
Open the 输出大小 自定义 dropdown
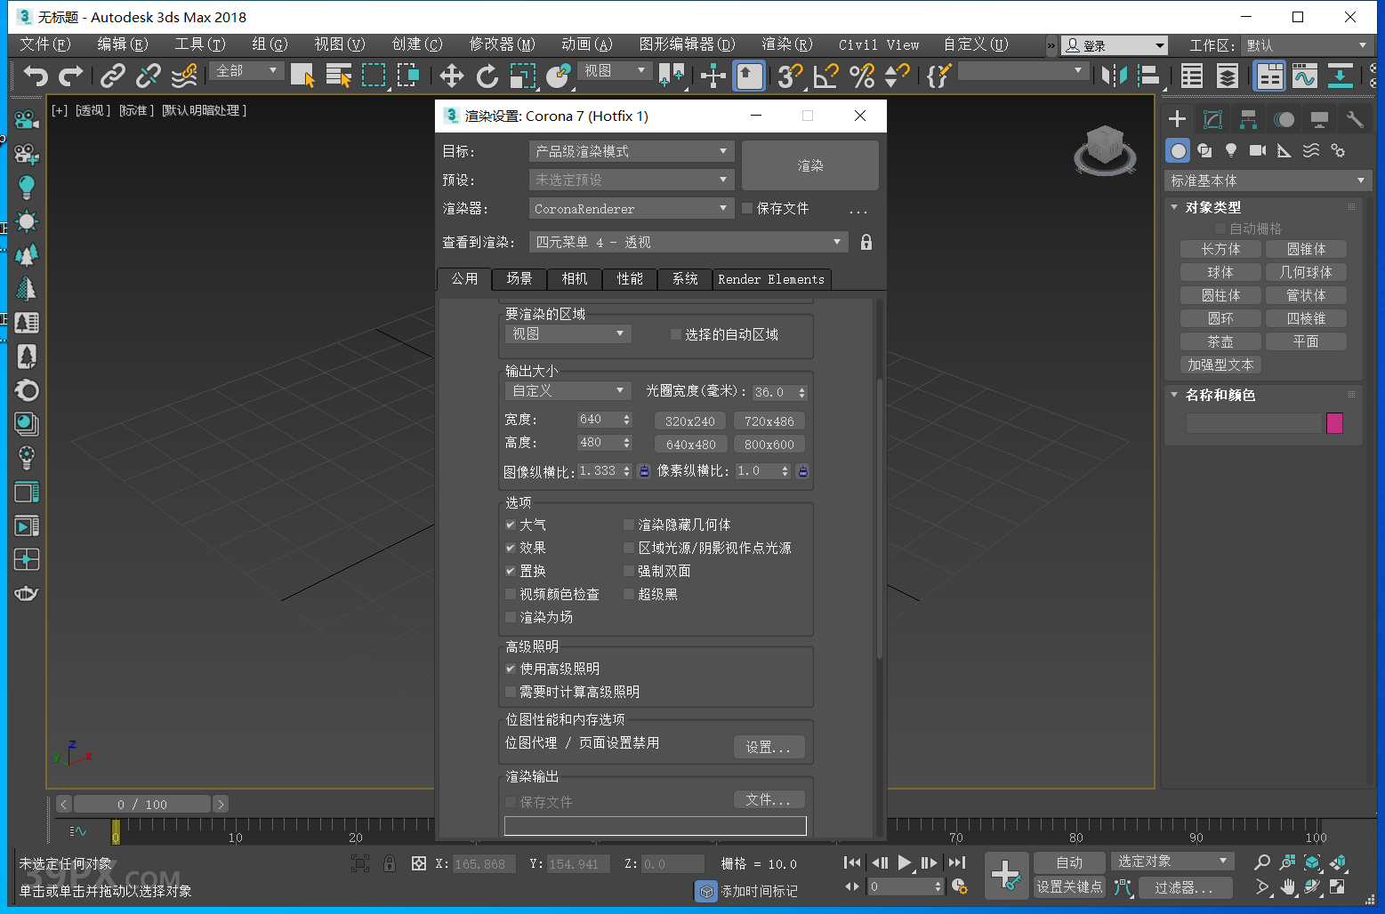click(x=567, y=390)
